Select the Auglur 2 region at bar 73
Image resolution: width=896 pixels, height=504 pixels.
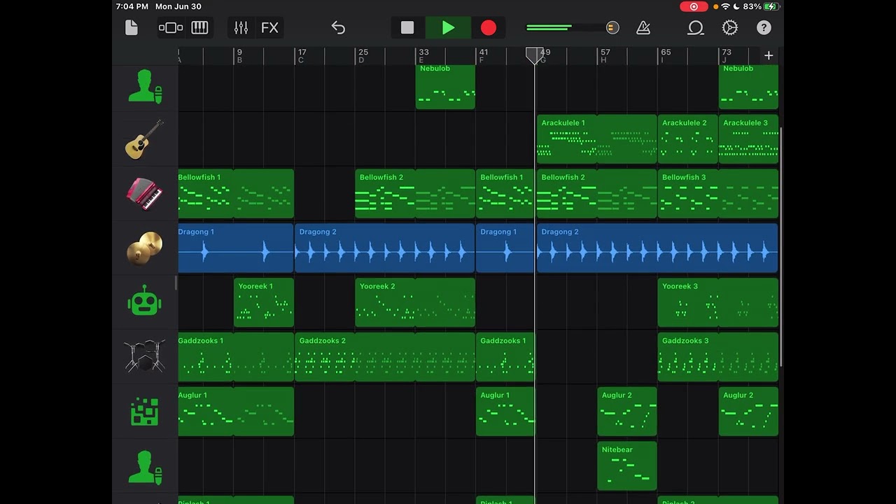(748, 412)
